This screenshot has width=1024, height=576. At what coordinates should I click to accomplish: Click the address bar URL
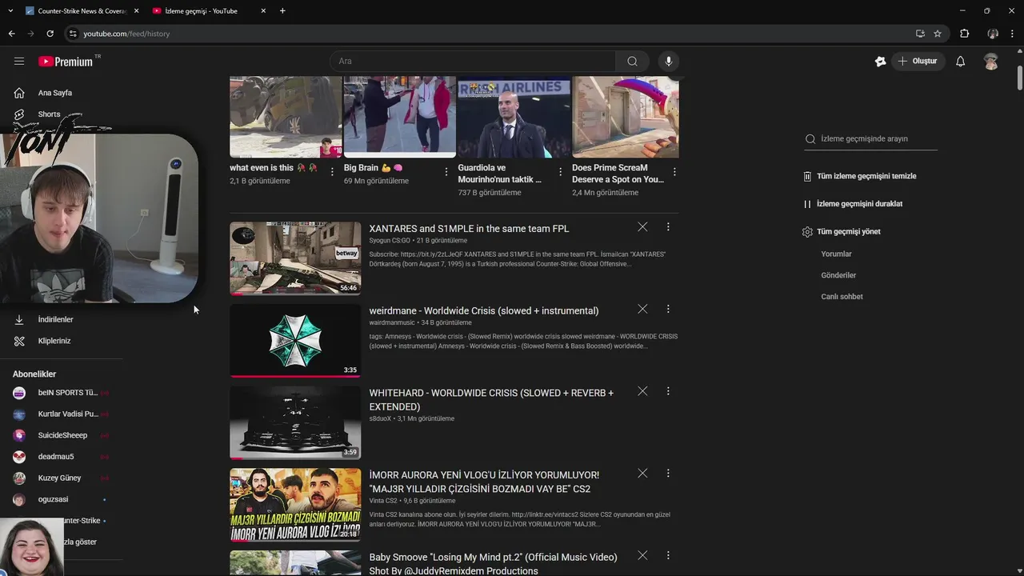126,34
